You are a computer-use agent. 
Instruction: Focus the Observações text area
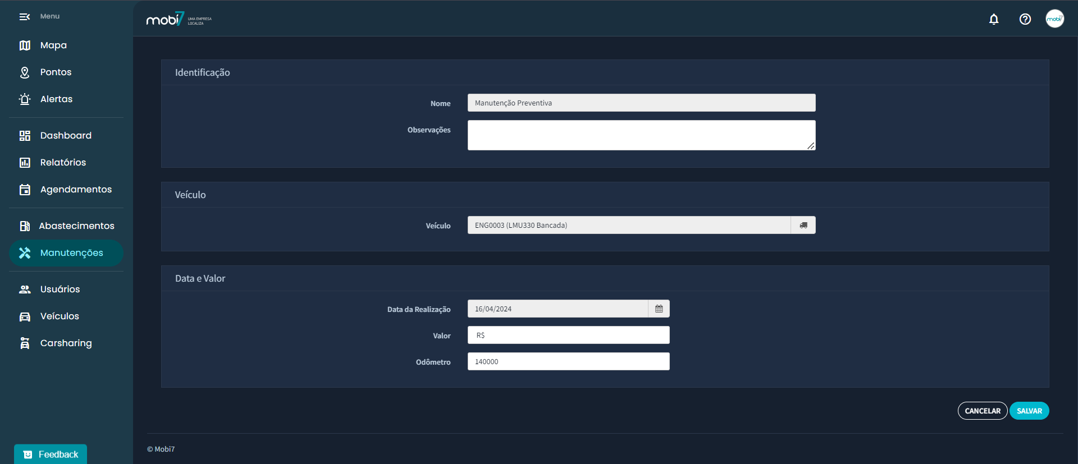tap(641, 135)
